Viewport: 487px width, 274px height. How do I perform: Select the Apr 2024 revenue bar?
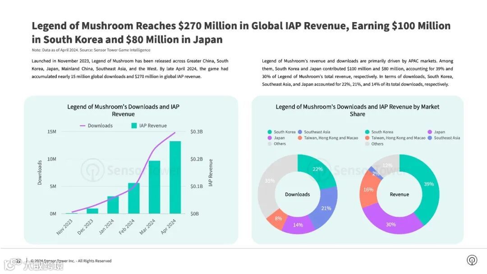click(x=175, y=178)
